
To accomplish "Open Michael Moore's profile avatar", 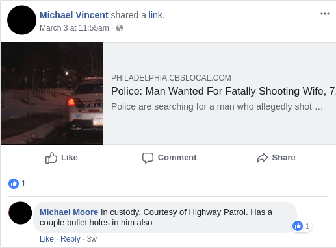I will [x=20, y=213].
